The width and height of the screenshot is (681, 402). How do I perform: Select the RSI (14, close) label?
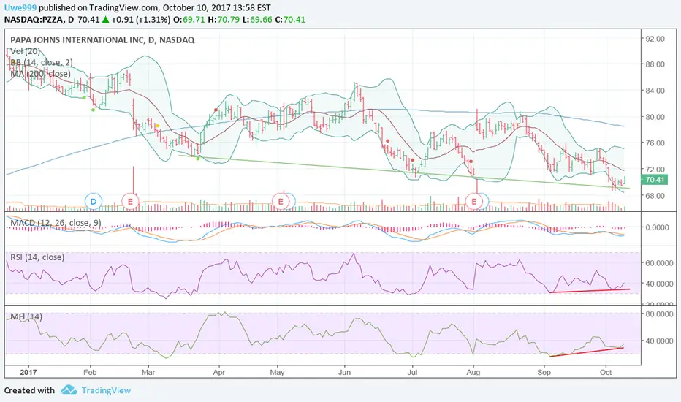coord(37,257)
